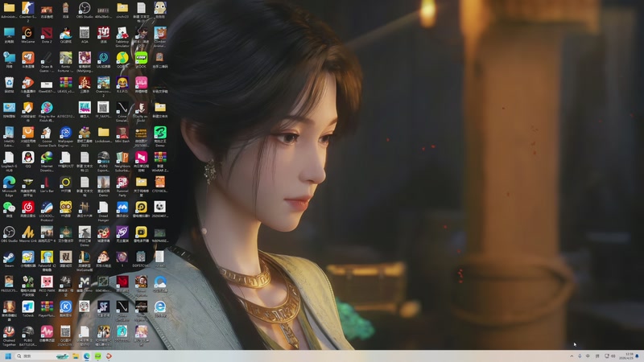Launch the WeGame shortcut
This screenshot has width=644, height=362.
pyautogui.click(x=28, y=33)
